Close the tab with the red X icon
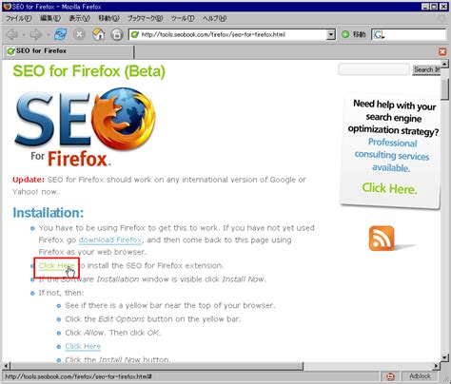This screenshot has height=384, width=451. click(442, 51)
